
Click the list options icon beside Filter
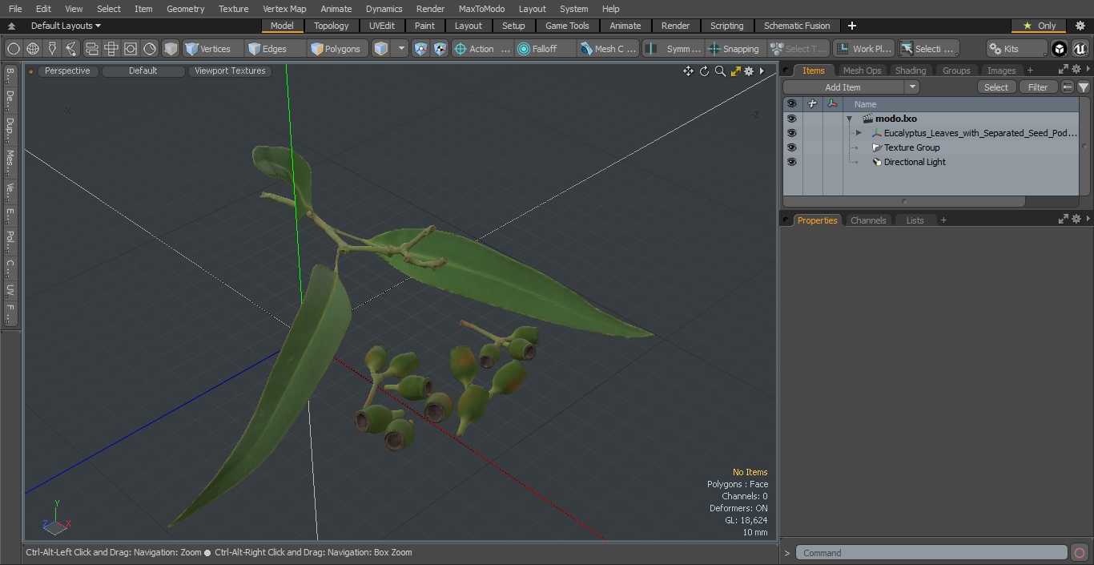pos(1068,87)
